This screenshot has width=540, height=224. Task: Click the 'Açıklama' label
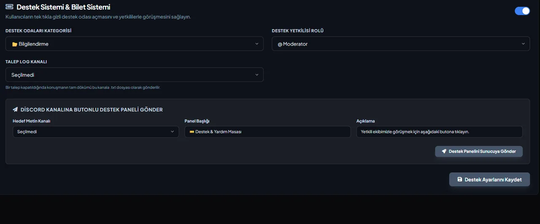tap(366, 121)
